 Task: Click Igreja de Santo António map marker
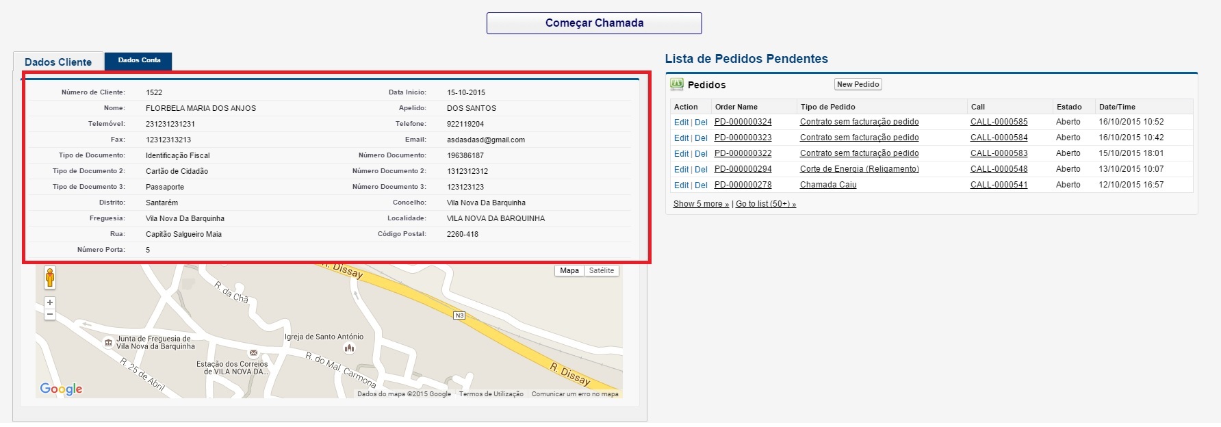coord(350,348)
